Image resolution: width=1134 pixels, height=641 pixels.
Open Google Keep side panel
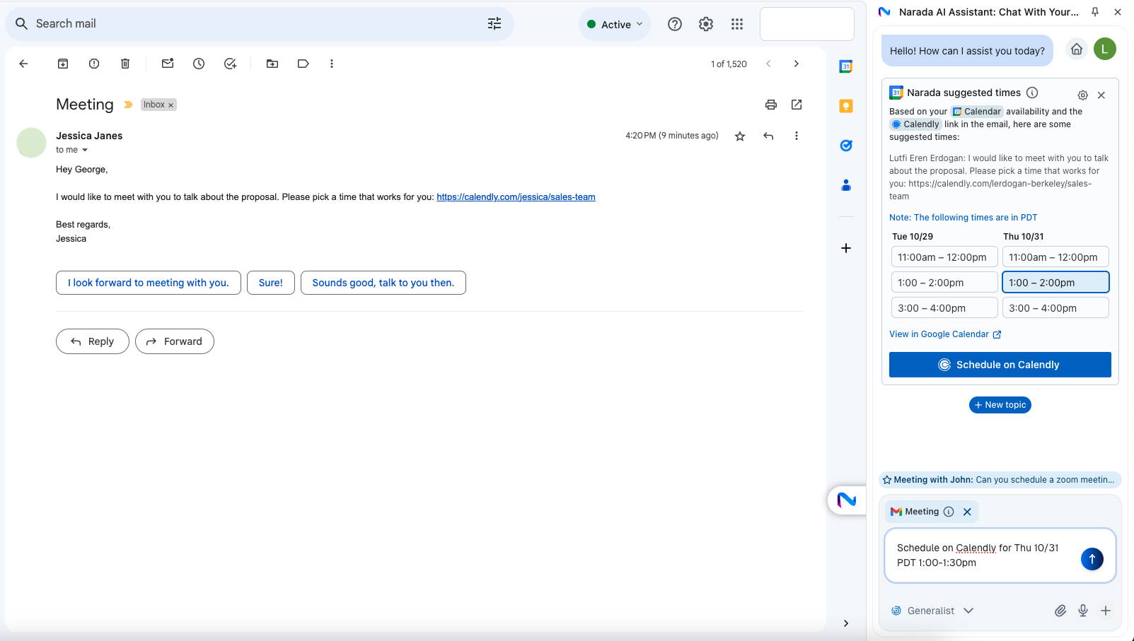coord(846,106)
